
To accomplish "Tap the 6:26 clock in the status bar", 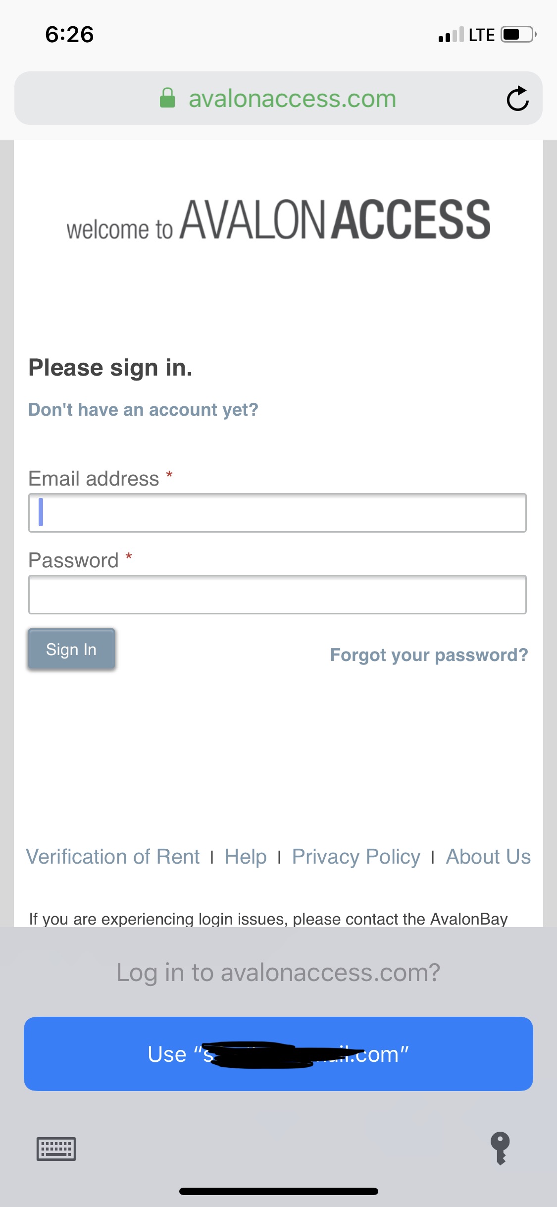I will coord(69,35).
